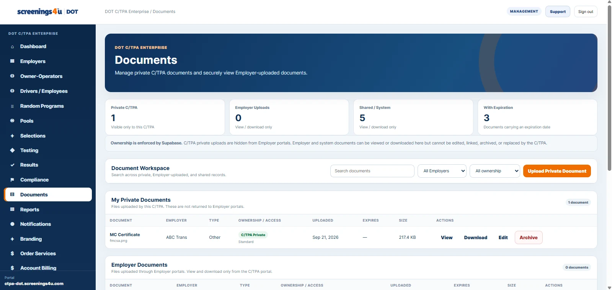Navigate to Drivers / Employees
612x290 pixels.
pos(48,91)
